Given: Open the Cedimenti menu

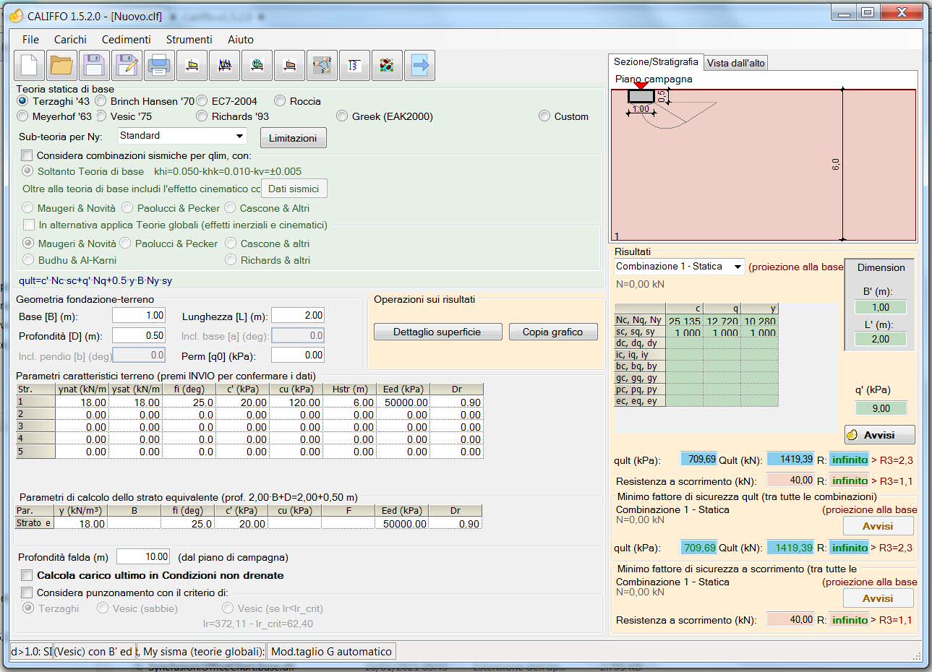Looking at the screenshot, I should coord(127,40).
